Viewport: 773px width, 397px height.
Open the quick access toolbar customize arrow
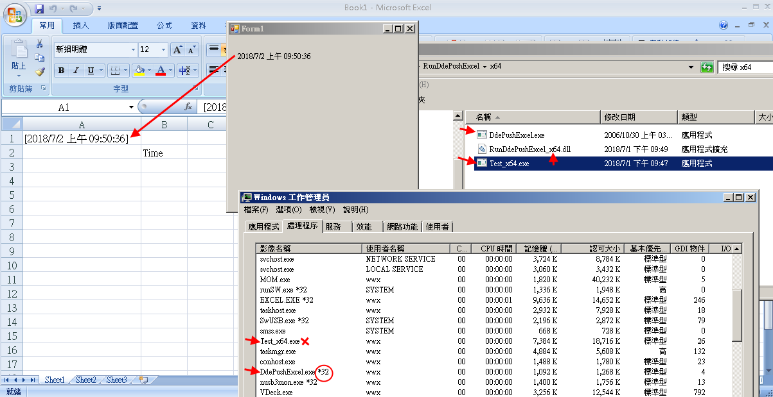pos(98,9)
